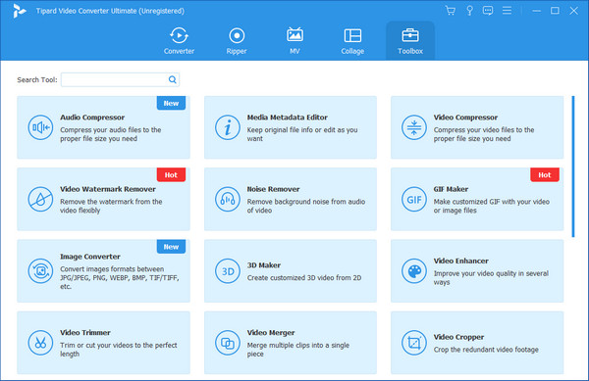This screenshot has height=381, width=589.
Task: Click 'Crop the redundant video footage' text
Action: coord(486,350)
